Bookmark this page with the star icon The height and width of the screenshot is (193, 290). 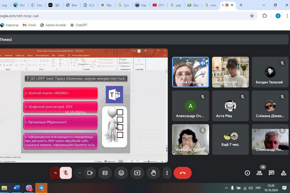click(252, 16)
